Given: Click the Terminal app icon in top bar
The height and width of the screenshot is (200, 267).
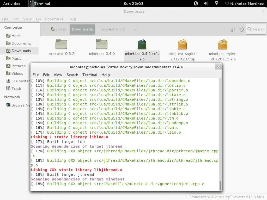Looking at the screenshot, I should click(x=31, y=3).
